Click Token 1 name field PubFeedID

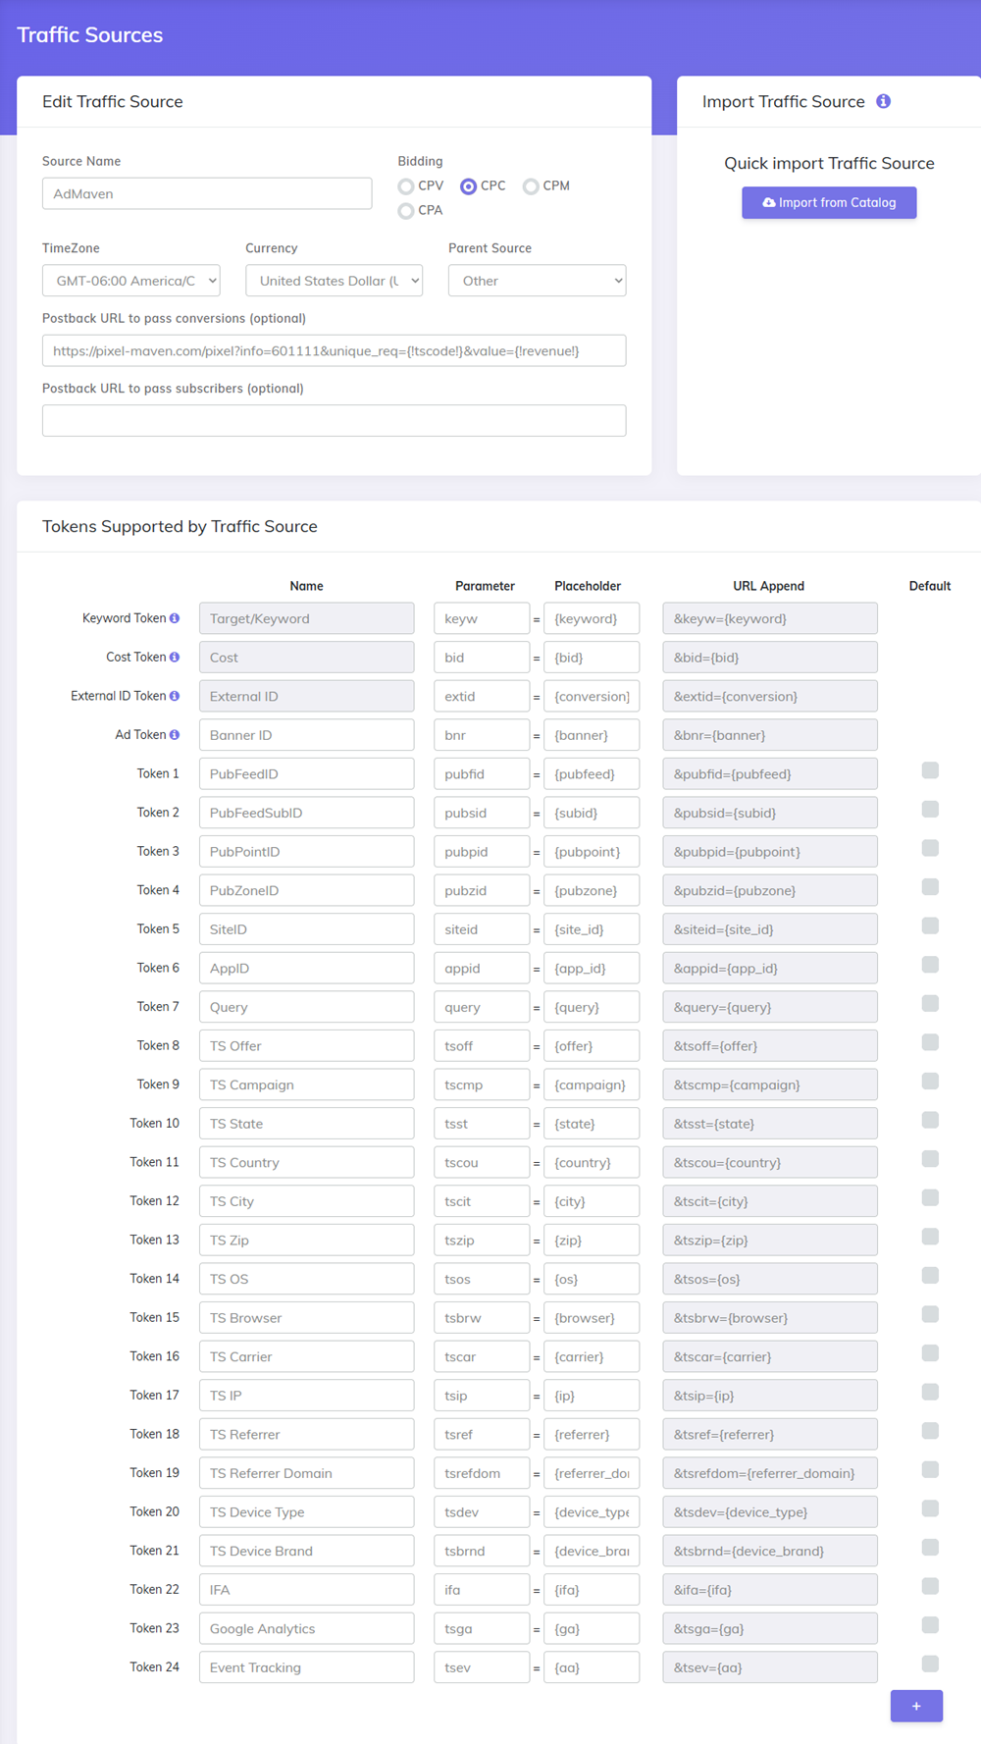point(306,773)
